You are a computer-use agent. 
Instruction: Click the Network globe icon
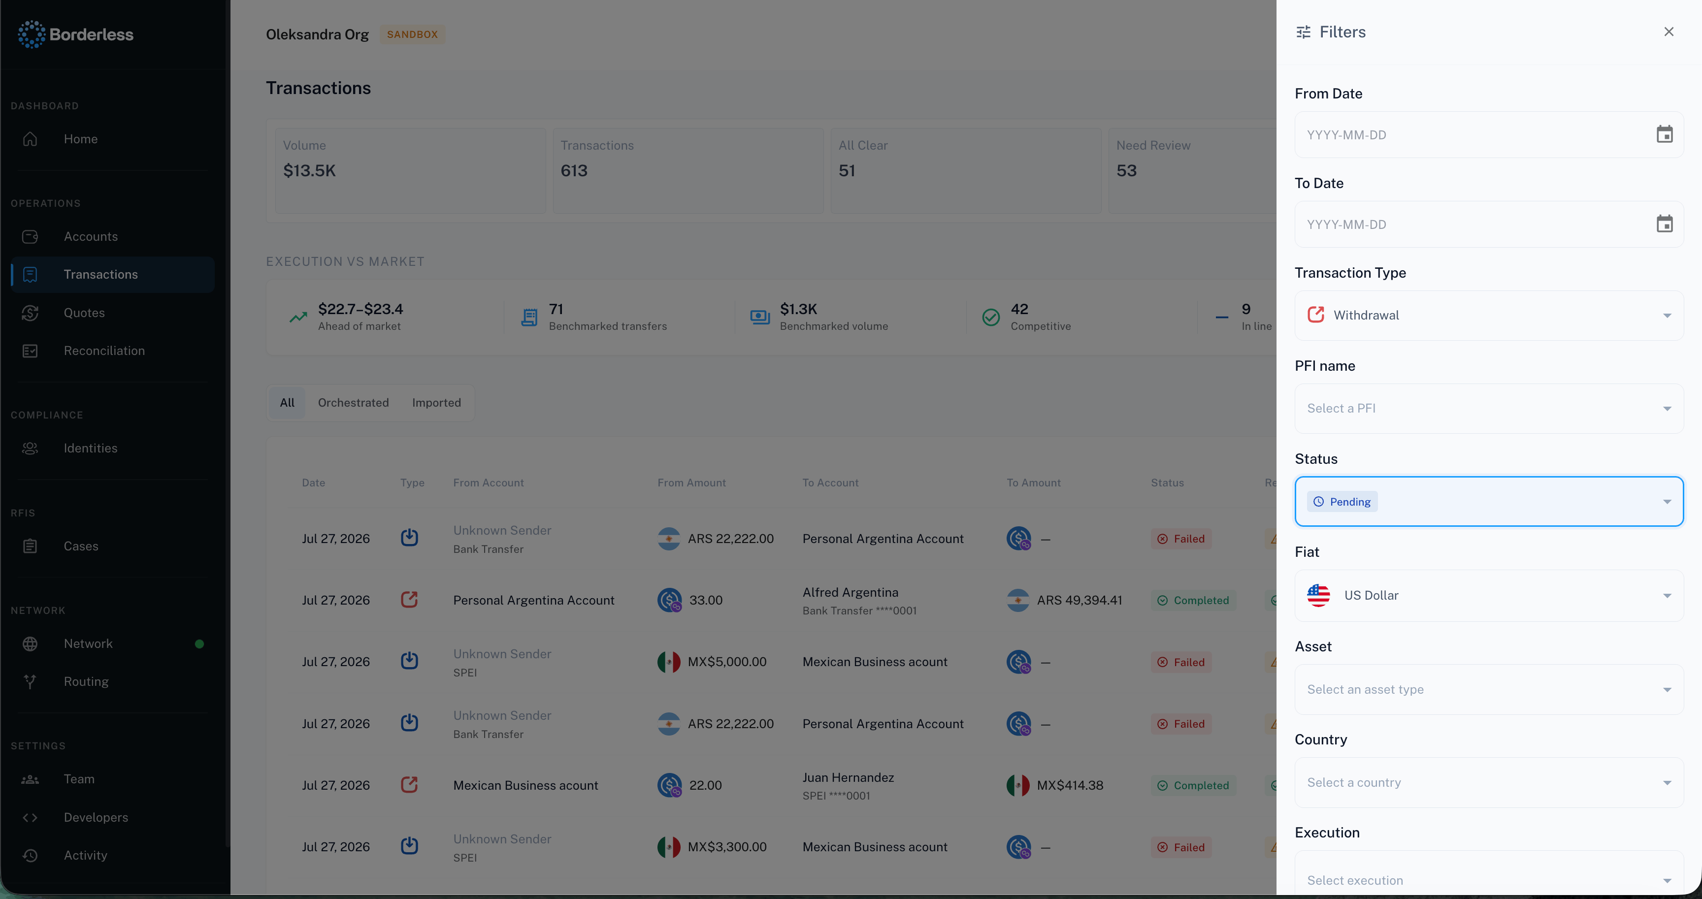[x=30, y=644]
